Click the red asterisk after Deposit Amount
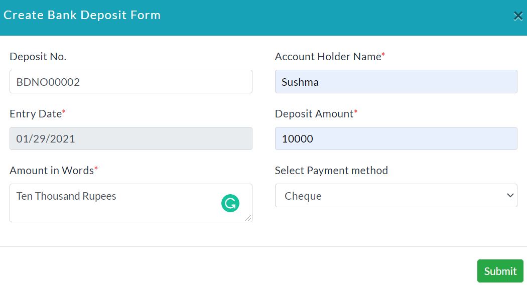Viewport: 527px width, 285px height. [355, 111]
